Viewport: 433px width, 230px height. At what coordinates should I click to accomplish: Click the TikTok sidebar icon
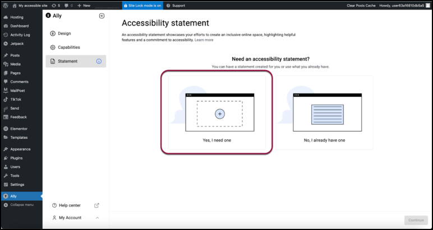click(6, 99)
